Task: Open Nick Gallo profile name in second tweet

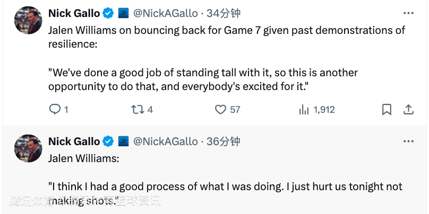Action: (74, 141)
